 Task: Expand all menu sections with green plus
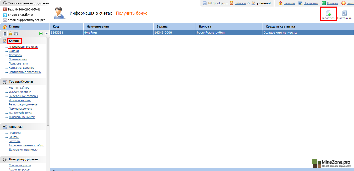(41, 33)
